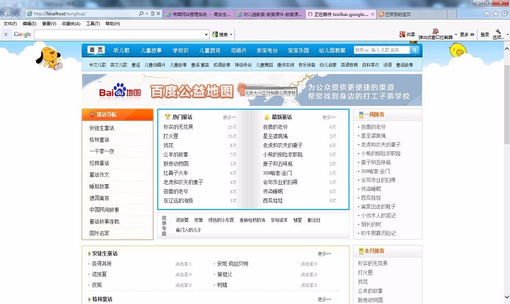Open the 幼儿园教案 navigation item
Image resolution: width=510 pixels, height=304 pixels.
(332, 50)
